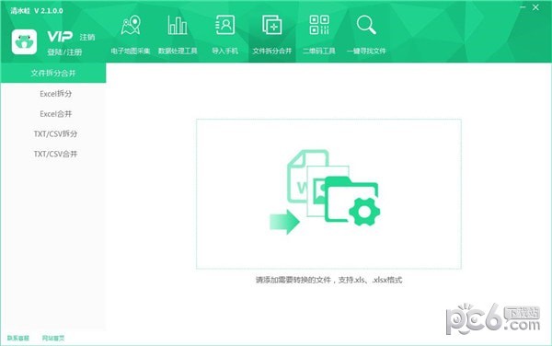
Task: Click the frog application logo
Action: click(24, 42)
